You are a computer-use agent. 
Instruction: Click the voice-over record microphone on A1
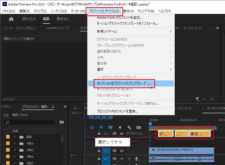[x=136, y=159]
